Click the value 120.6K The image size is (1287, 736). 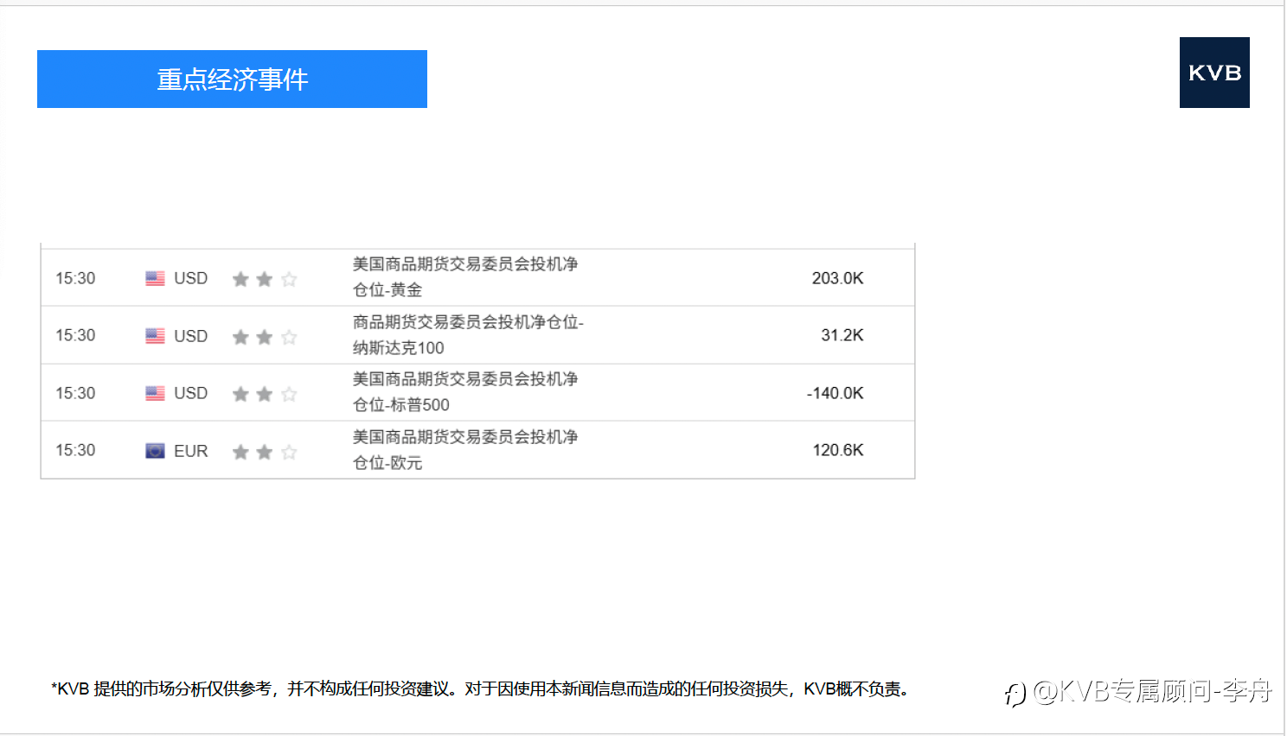[838, 450]
